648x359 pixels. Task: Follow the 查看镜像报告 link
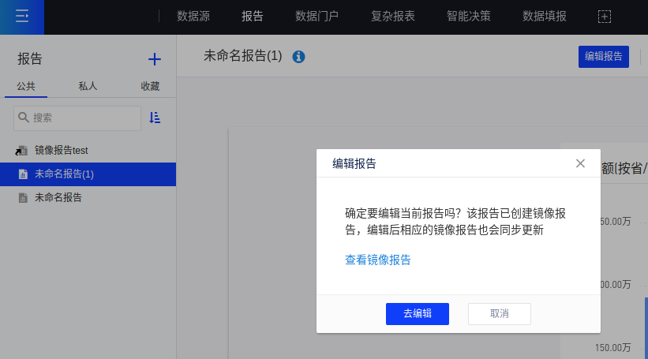(x=377, y=260)
